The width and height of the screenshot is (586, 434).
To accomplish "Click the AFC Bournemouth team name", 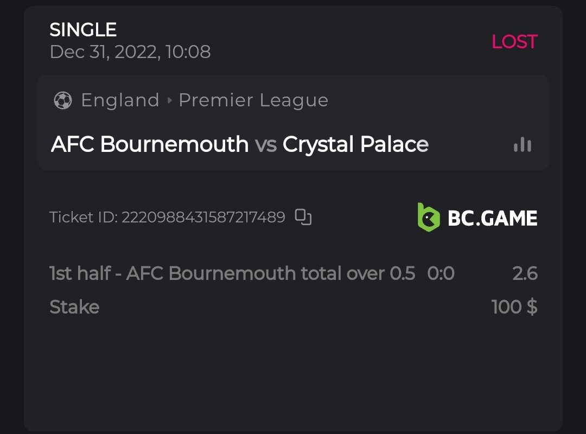I will (x=150, y=144).
